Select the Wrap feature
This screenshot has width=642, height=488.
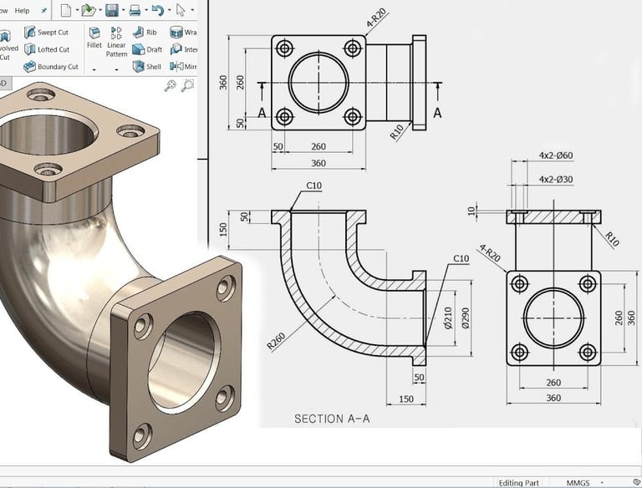pyautogui.click(x=183, y=33)
